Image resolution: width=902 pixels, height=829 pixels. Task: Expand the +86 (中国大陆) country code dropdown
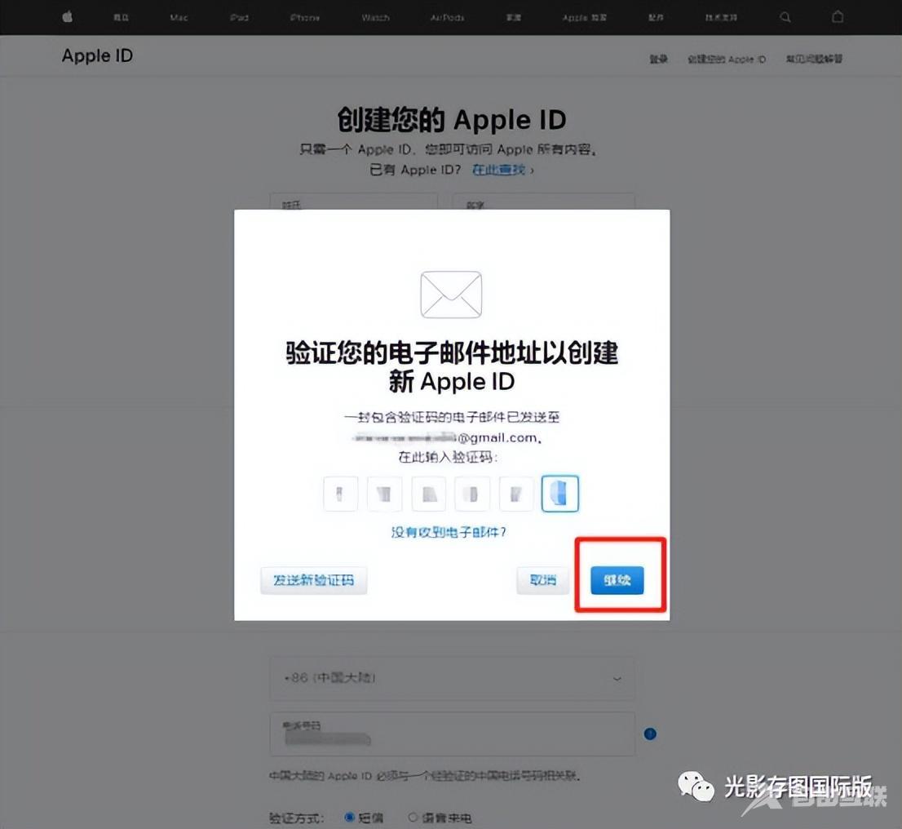[x=452, y=678]
